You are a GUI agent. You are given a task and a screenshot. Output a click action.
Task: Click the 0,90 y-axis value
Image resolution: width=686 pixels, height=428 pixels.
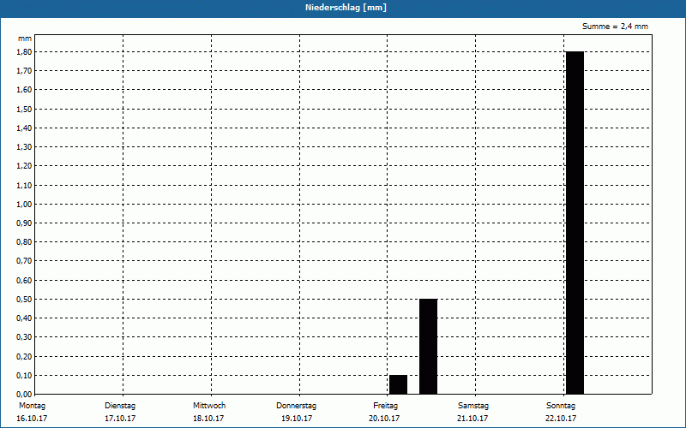(x=24, y=223)
